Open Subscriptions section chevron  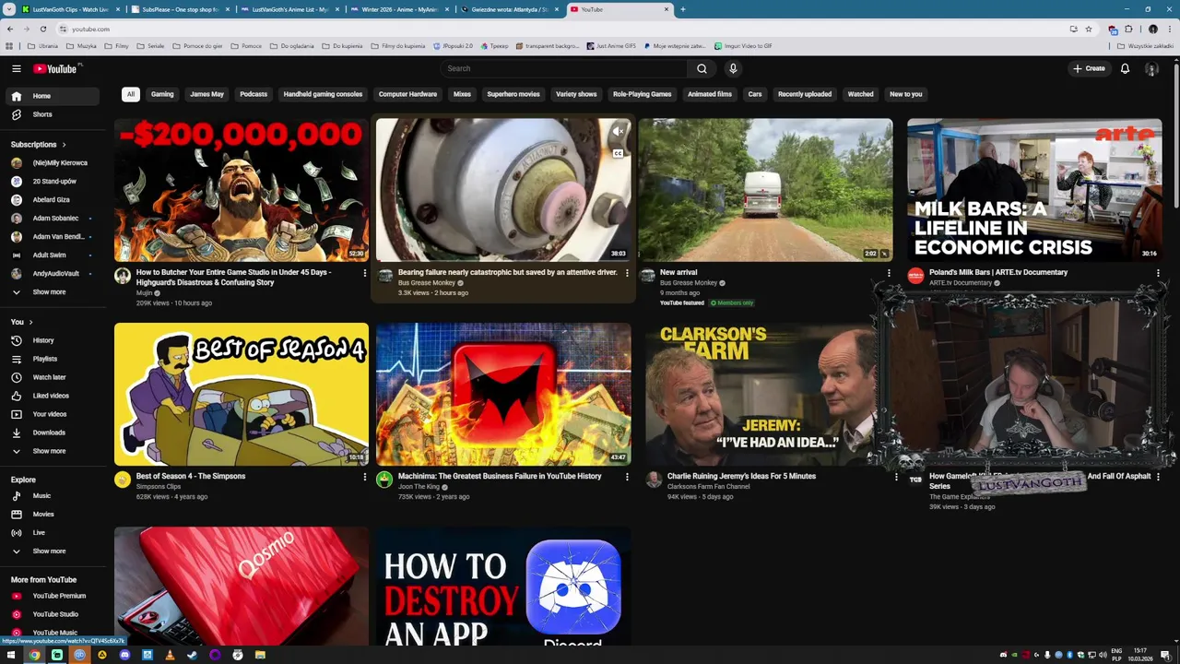click(x=64, y=145)
